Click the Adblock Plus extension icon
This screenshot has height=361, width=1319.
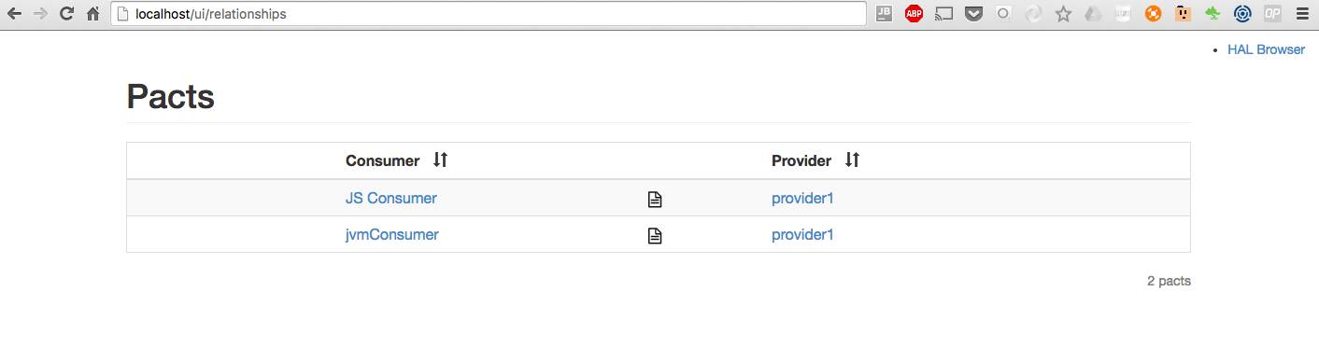tap(915, 14)
